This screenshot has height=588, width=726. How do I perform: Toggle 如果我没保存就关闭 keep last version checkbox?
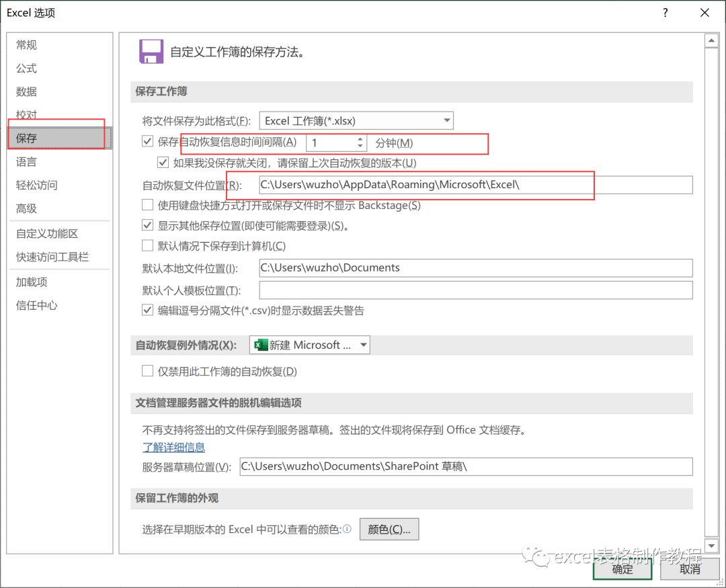(163, 162)
